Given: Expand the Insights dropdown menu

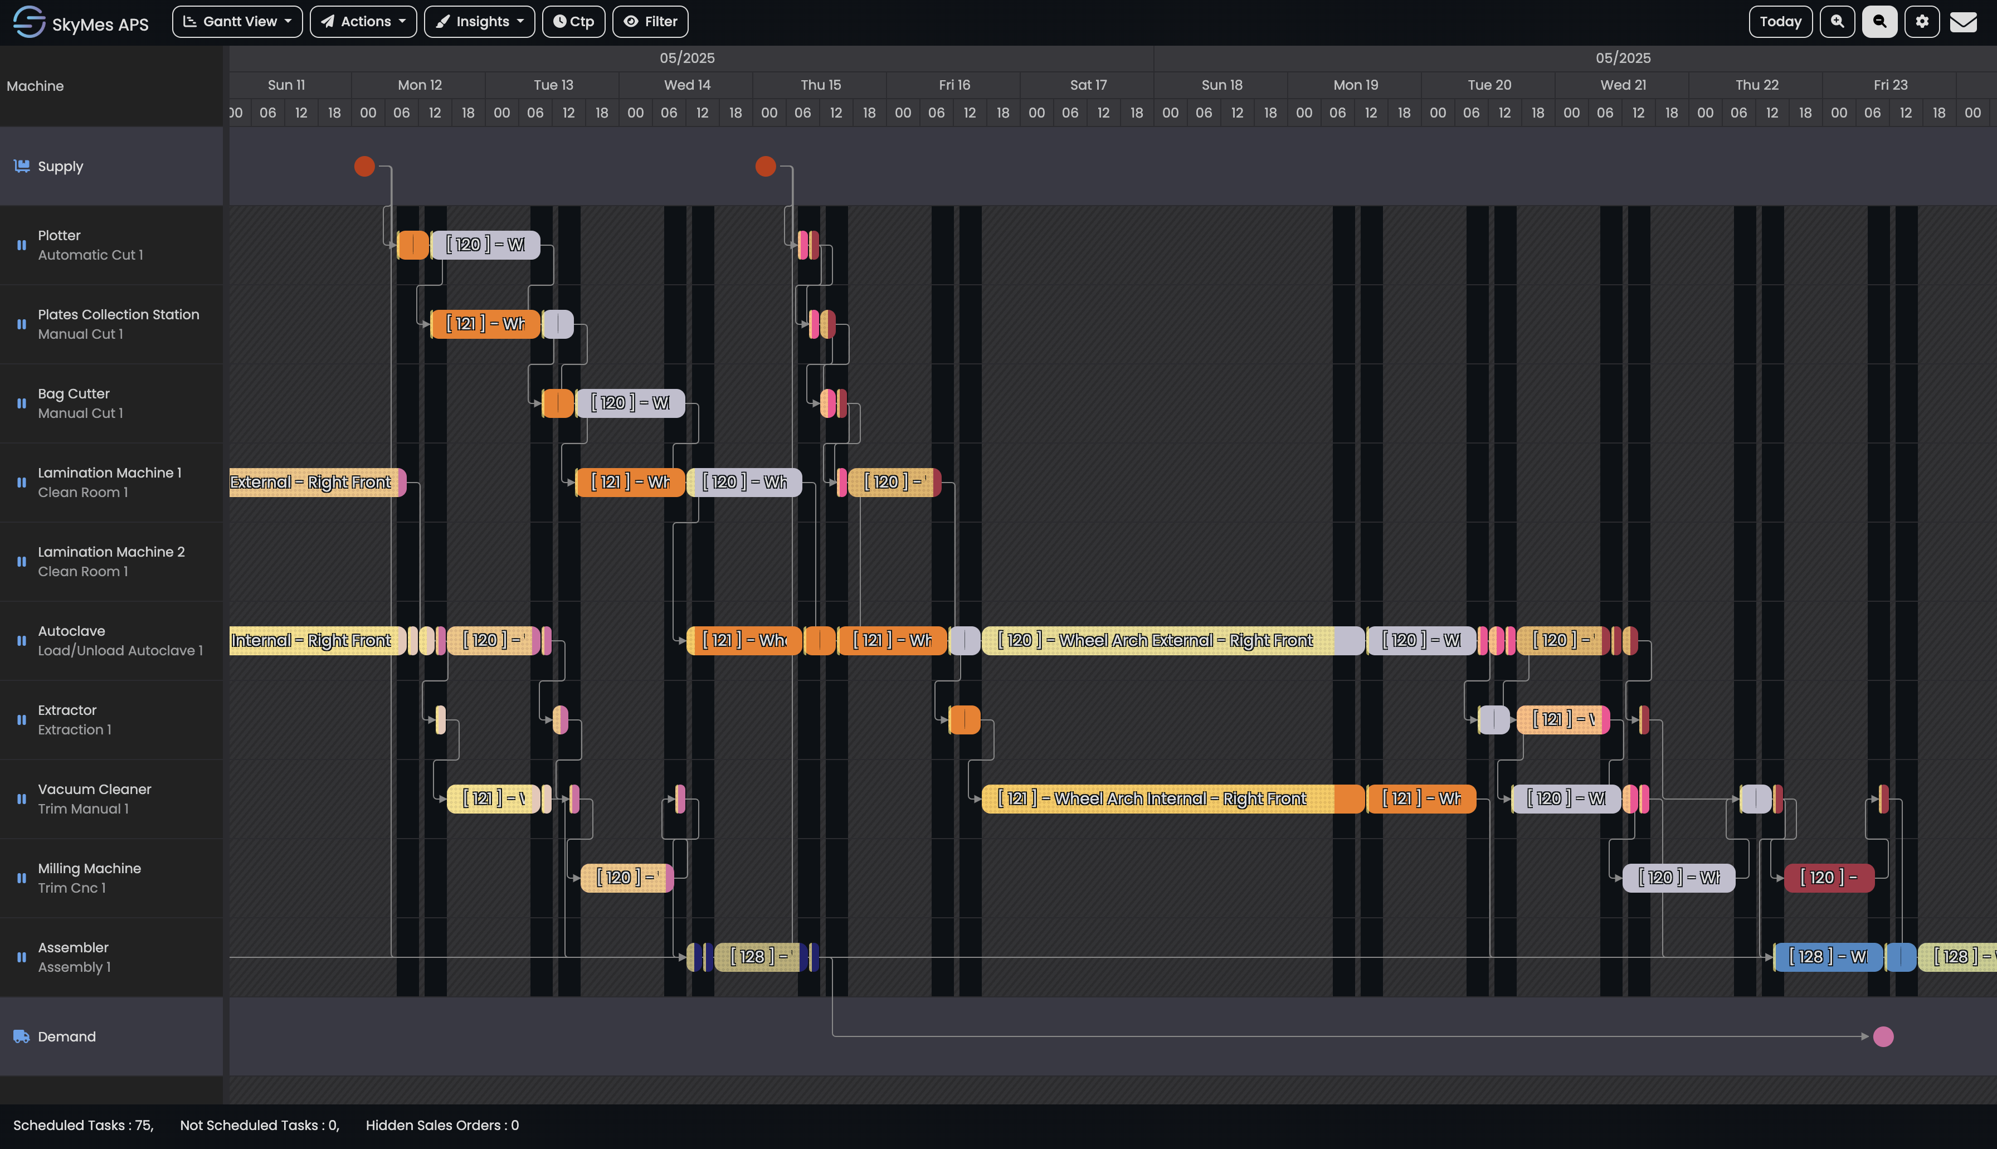Looking at the screenshot, I should 479,21.
